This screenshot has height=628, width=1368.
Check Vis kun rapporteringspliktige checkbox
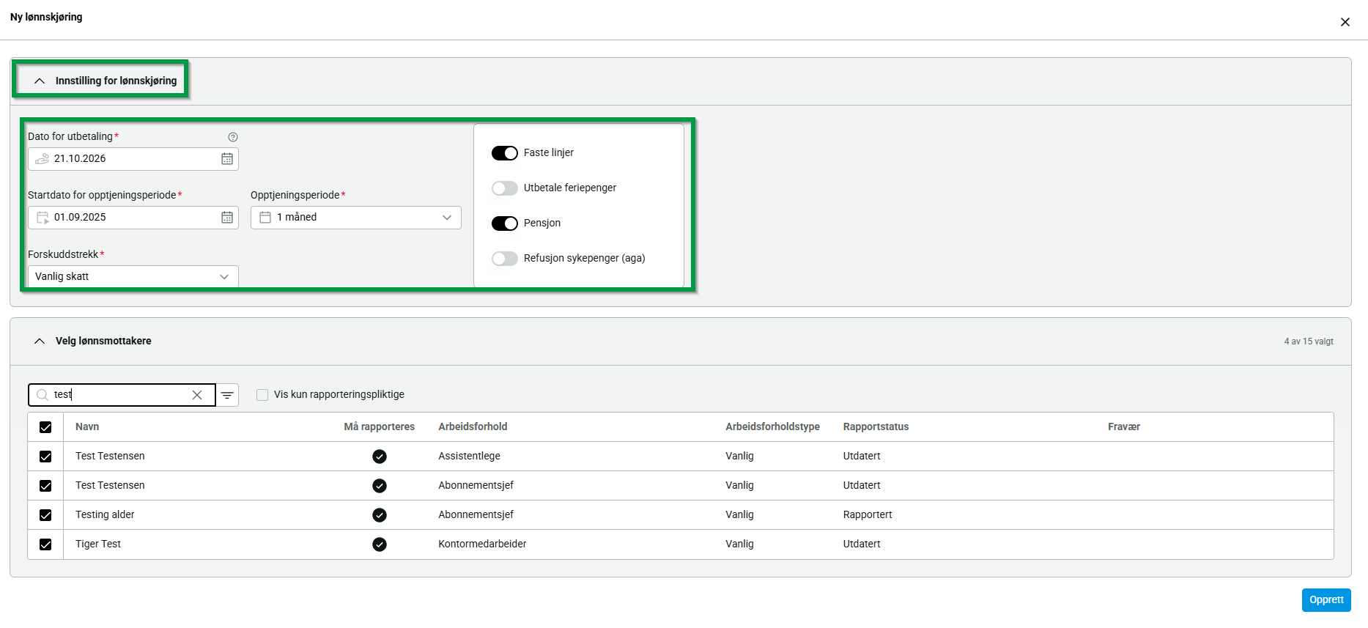[262, 395]
